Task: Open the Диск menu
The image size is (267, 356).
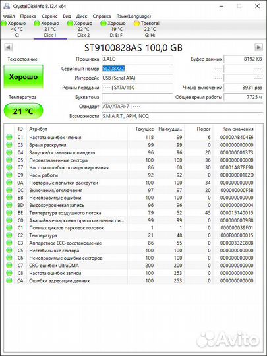Action: pyautogui.click(x=82, y=16)
